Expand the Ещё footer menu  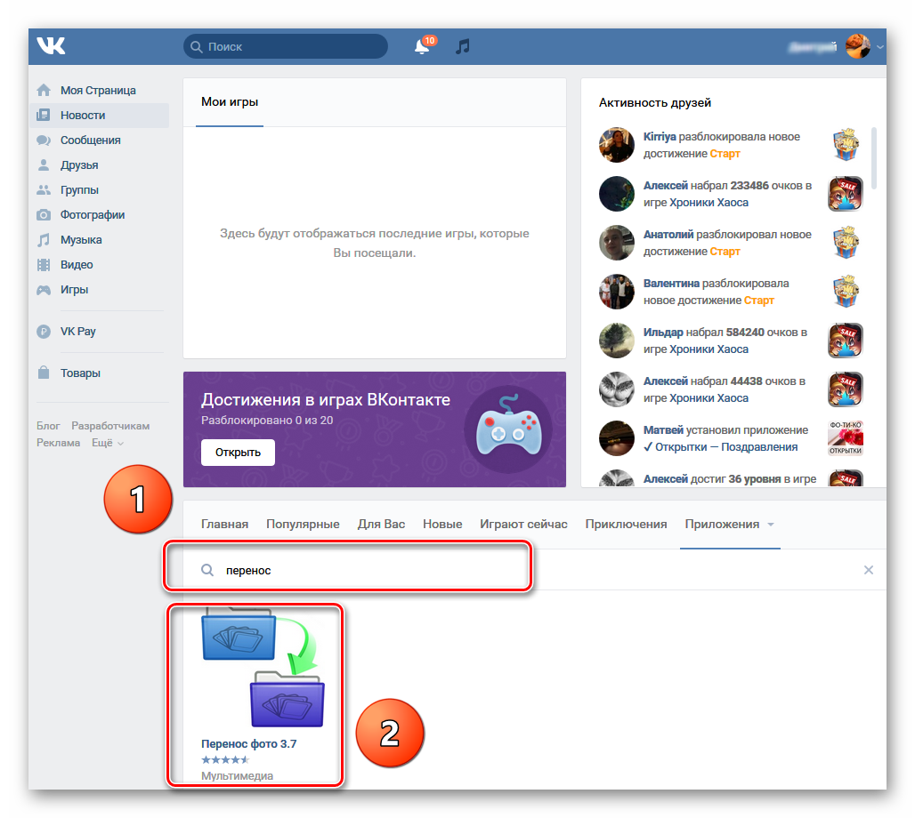point(108,443)
